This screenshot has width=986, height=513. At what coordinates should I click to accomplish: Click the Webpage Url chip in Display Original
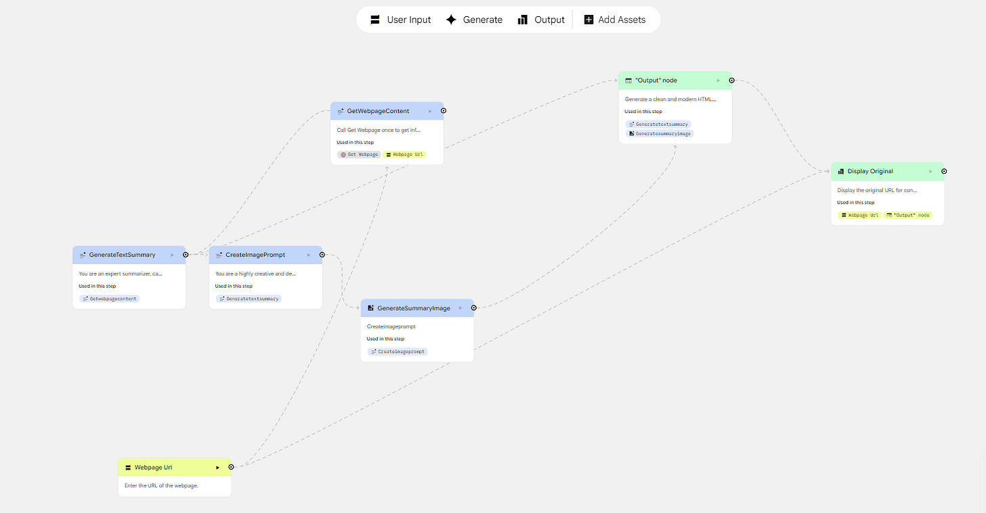[859, 215]
